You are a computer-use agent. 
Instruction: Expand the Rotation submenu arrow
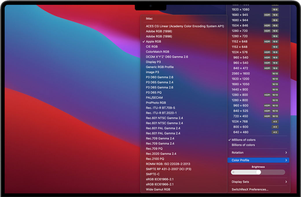[x=286, y=153]
